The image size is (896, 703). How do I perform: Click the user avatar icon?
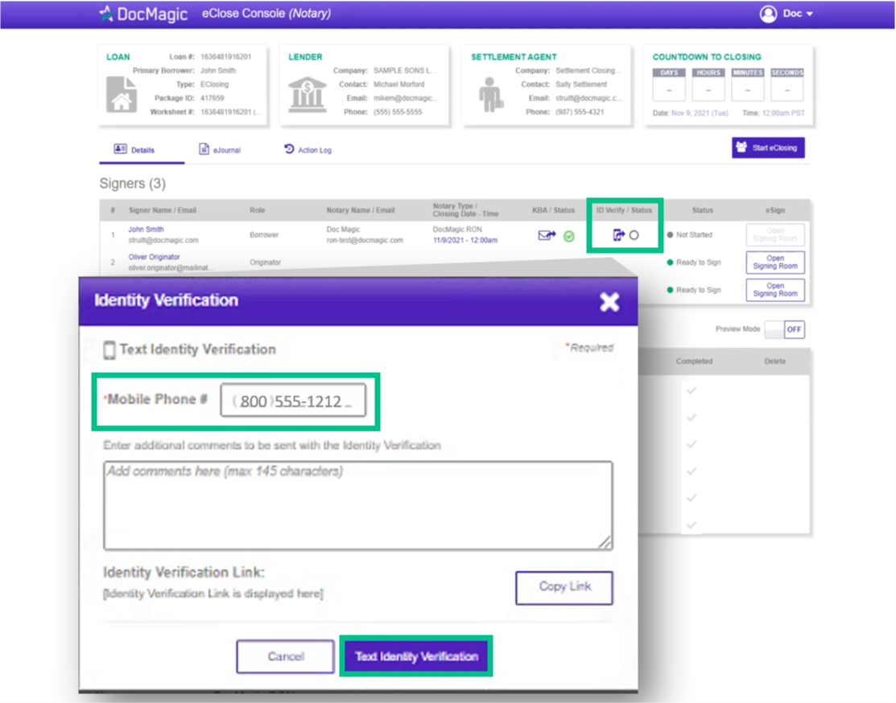coord(768,14)
